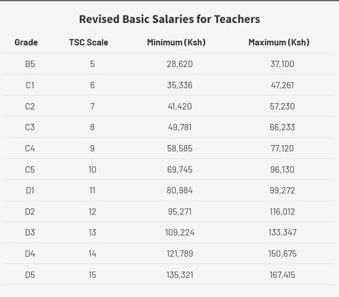Click the 58,585 minimum for grade C4
This screenshot has height=297, width=339.
point(180,148)
